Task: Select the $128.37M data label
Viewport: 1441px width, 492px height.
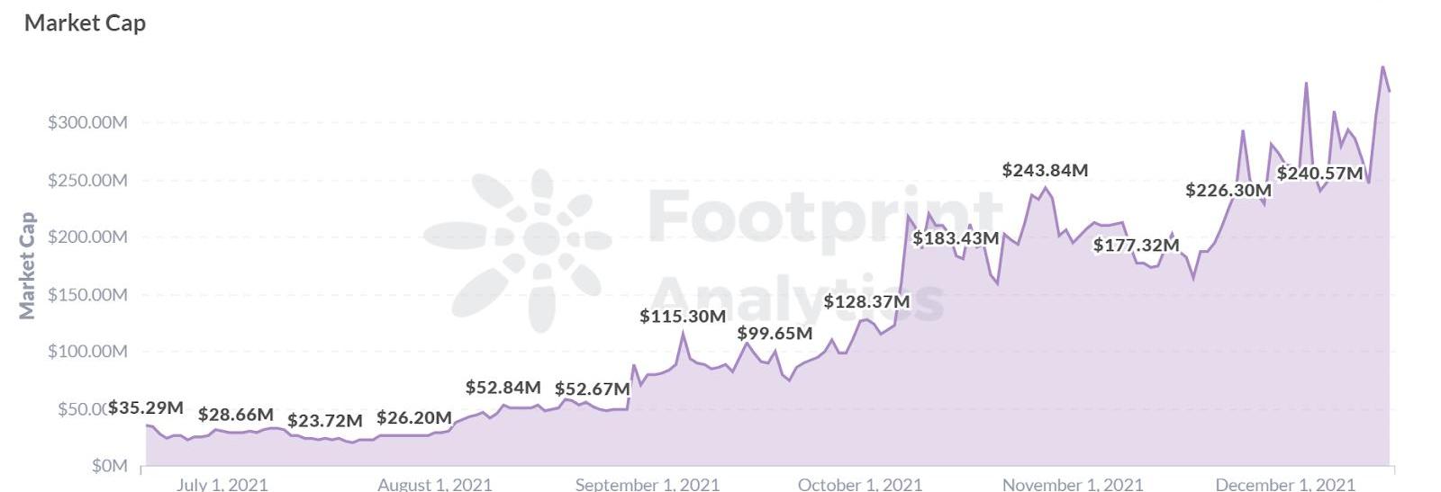Action: pos(866,302)
